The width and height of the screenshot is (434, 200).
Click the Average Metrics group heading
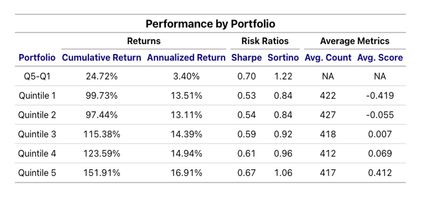click(x=354, y=41)
